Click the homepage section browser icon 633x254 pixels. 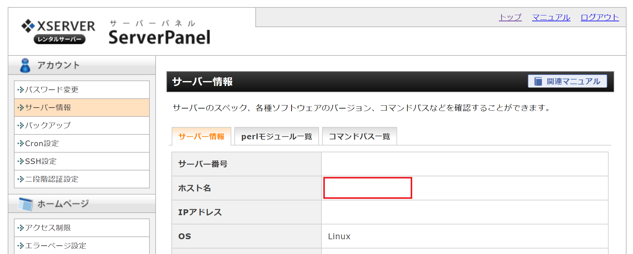25,204
